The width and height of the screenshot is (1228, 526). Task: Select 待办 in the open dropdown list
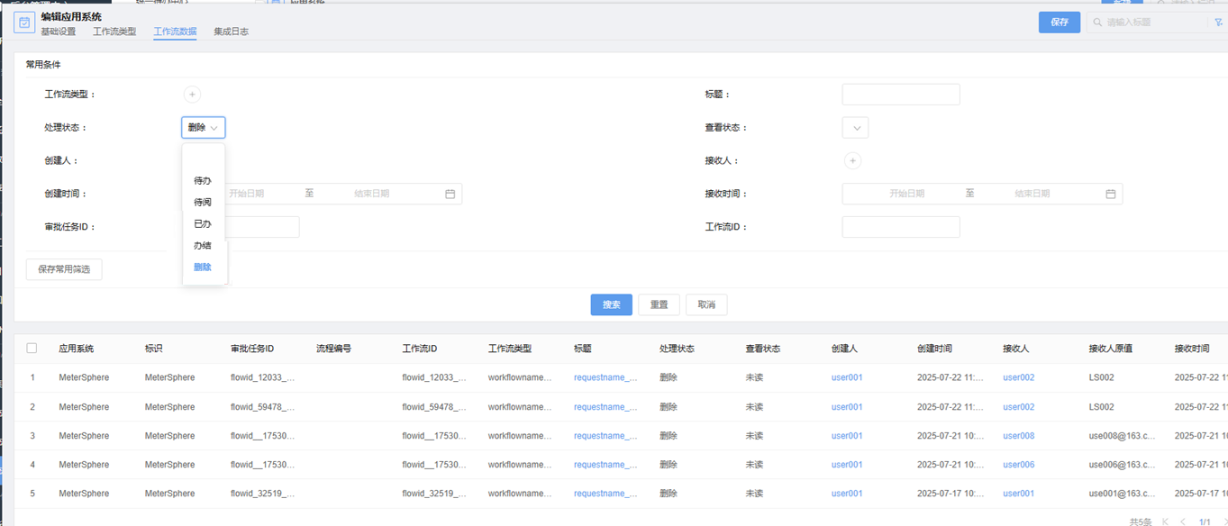tap(204, 181)
